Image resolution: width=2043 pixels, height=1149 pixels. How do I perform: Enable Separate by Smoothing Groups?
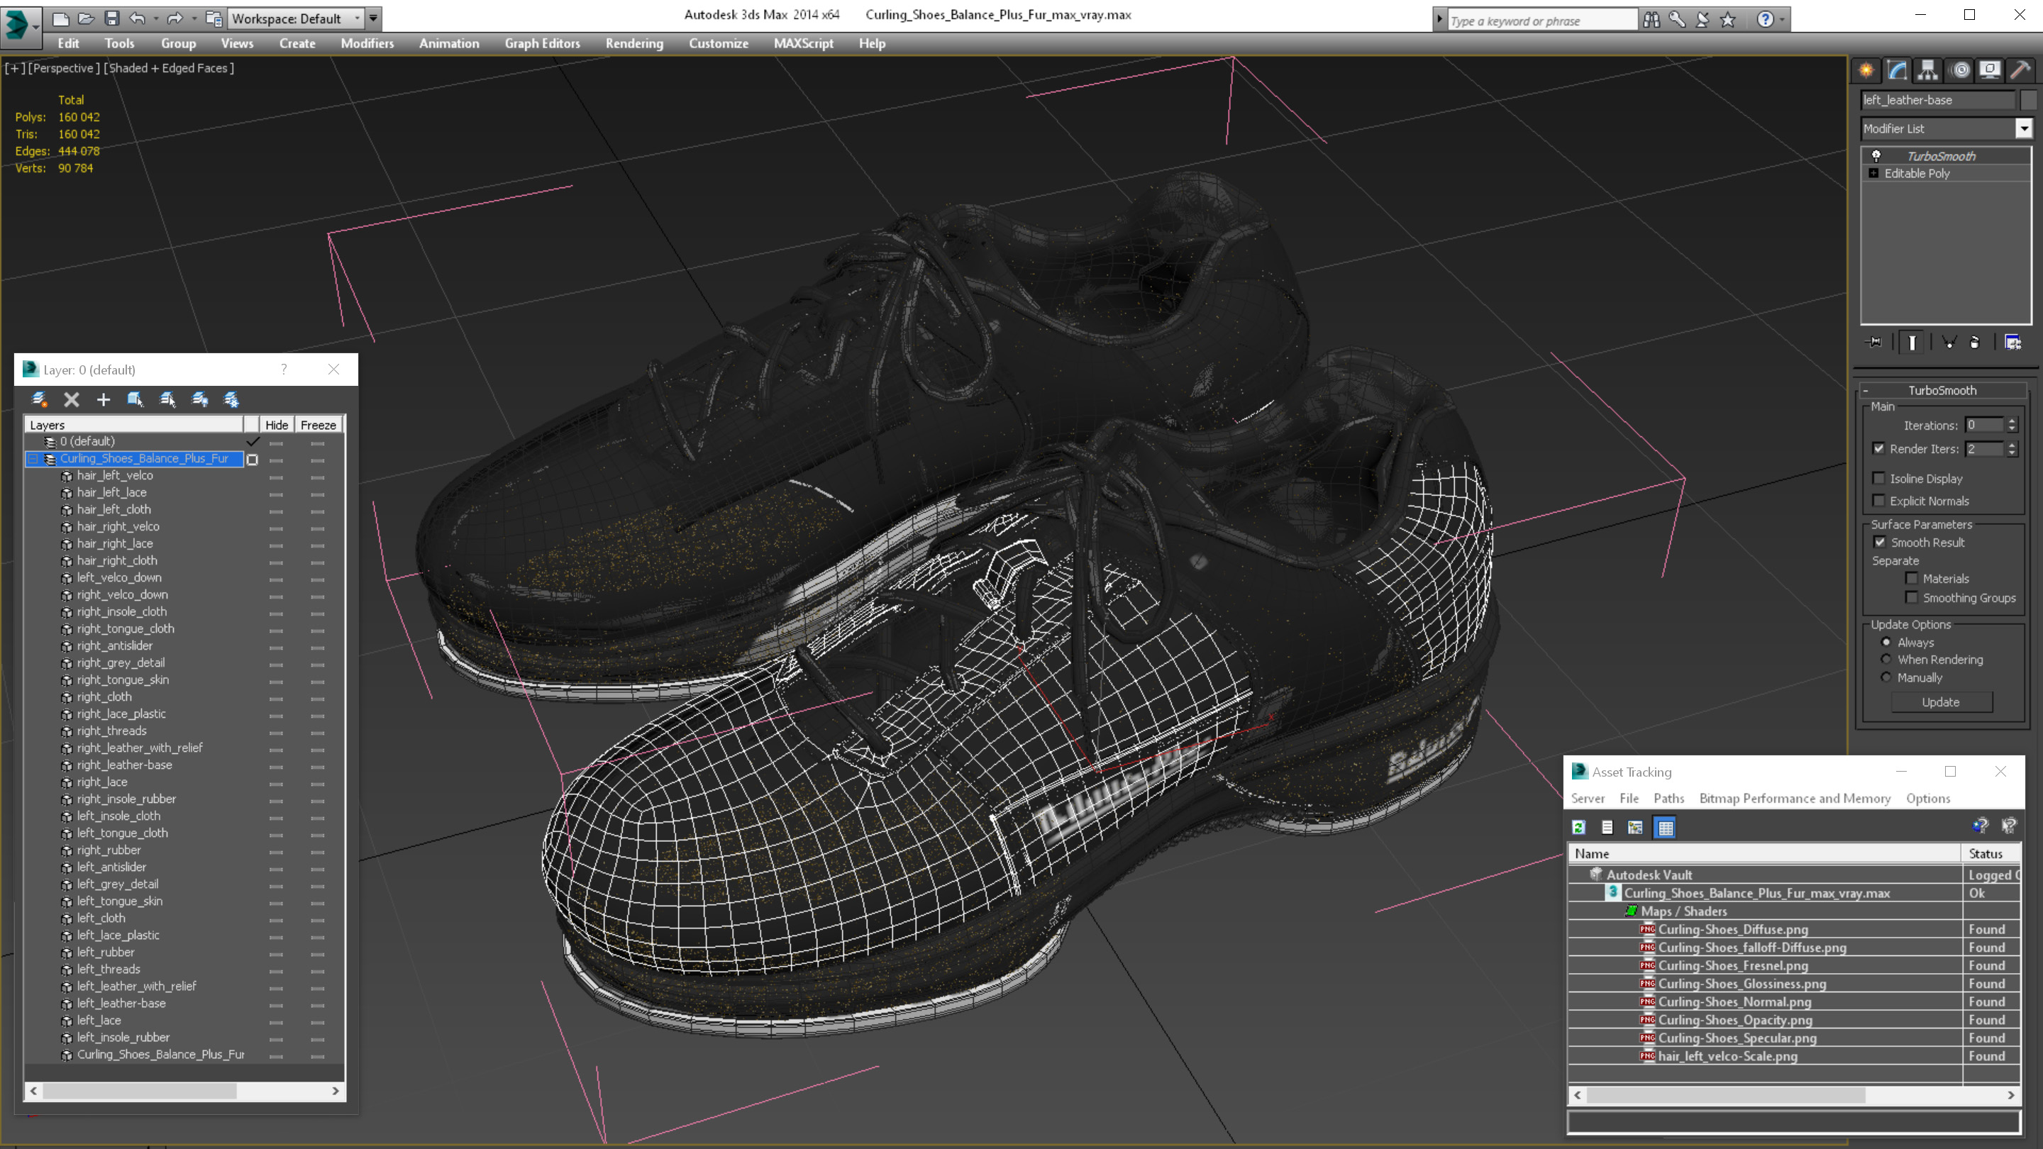pos(1912,597)
